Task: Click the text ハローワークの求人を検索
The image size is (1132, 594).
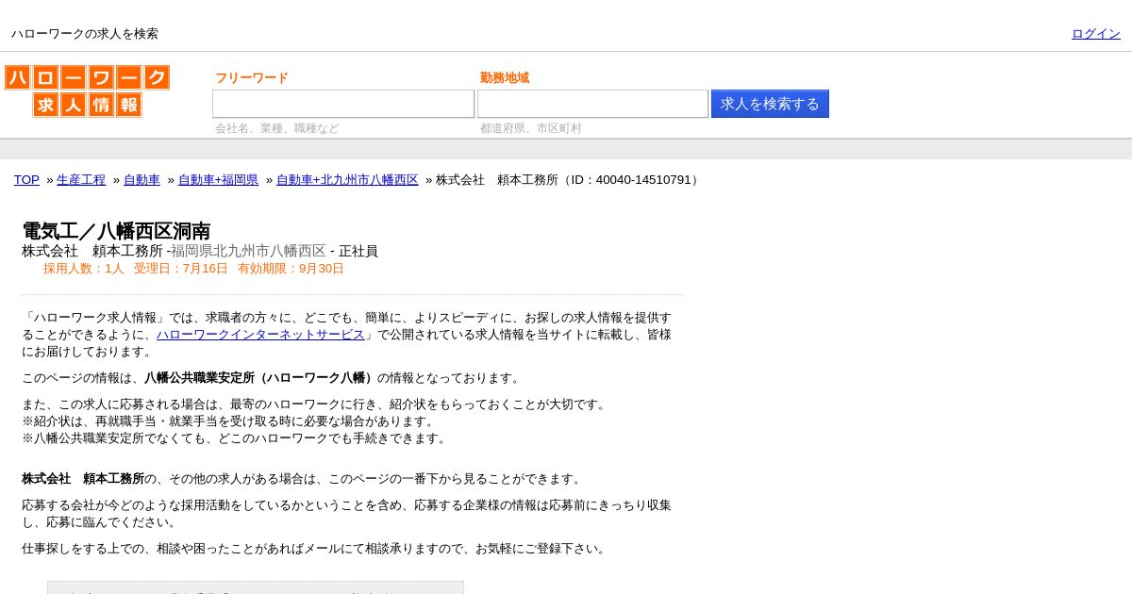Action: tap(85, 34)
